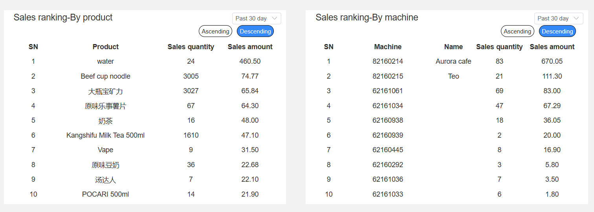Click sales quantity 1610
The width and height of the screenshot is (594, 212).
pos(191,135)
